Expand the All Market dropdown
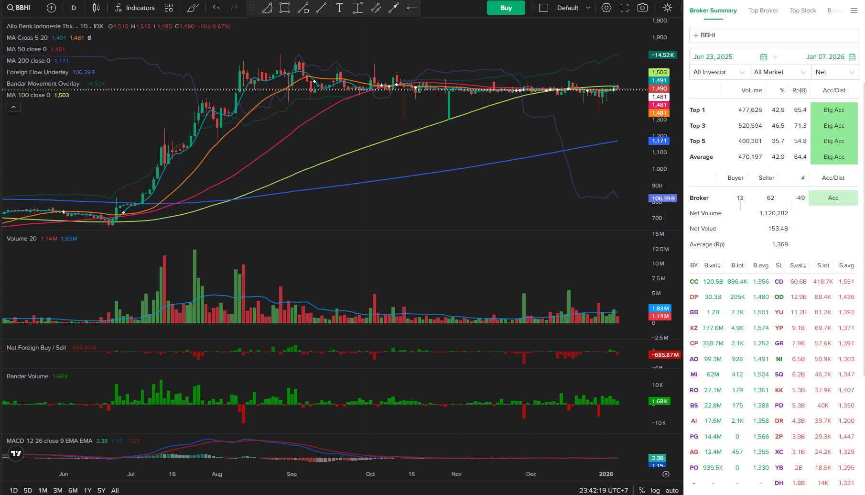The height and width of the screenshot is (495, 865). tap(780, 72)
